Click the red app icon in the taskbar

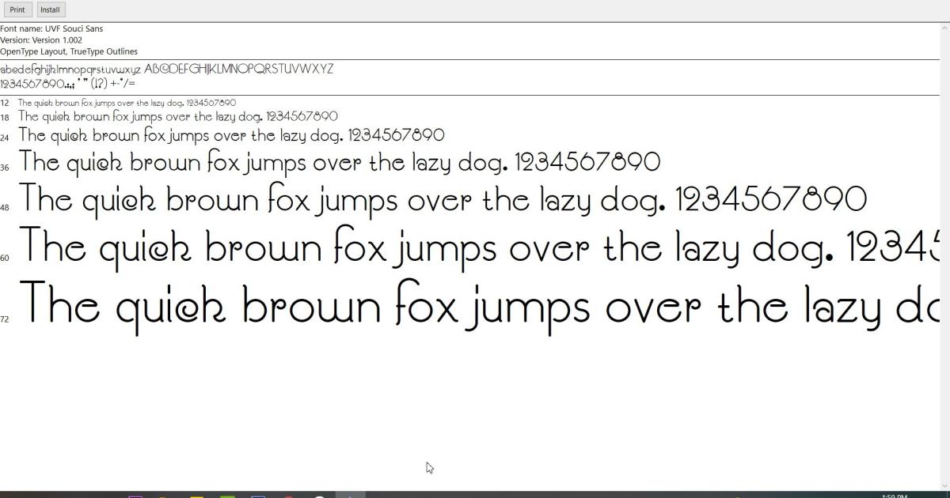click(287, 493)
